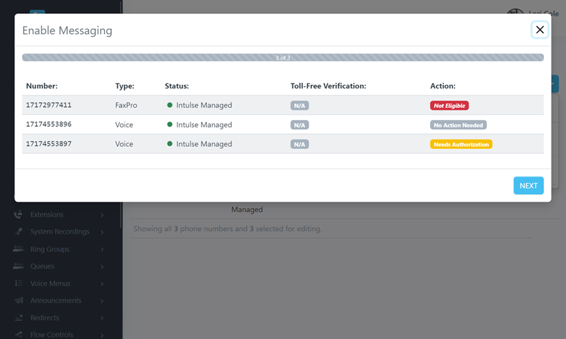Click the Announcements megaphone icon
The height and width of the screenshot is (339, 566).
tap(18, 301)
